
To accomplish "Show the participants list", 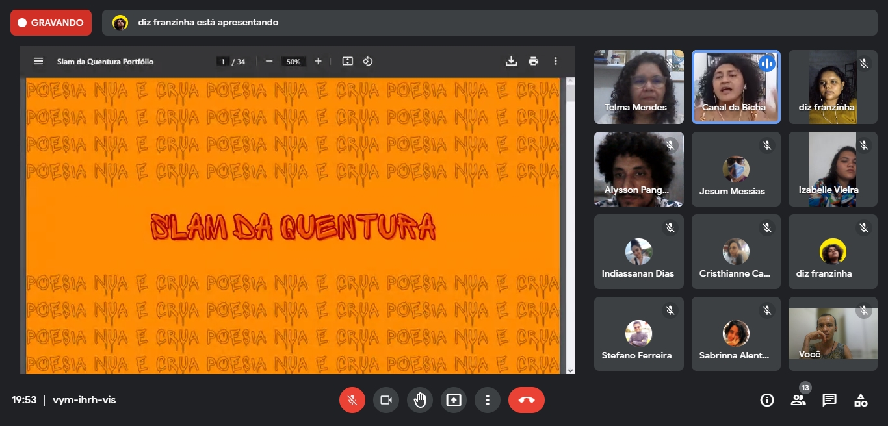I will (798, 400).
